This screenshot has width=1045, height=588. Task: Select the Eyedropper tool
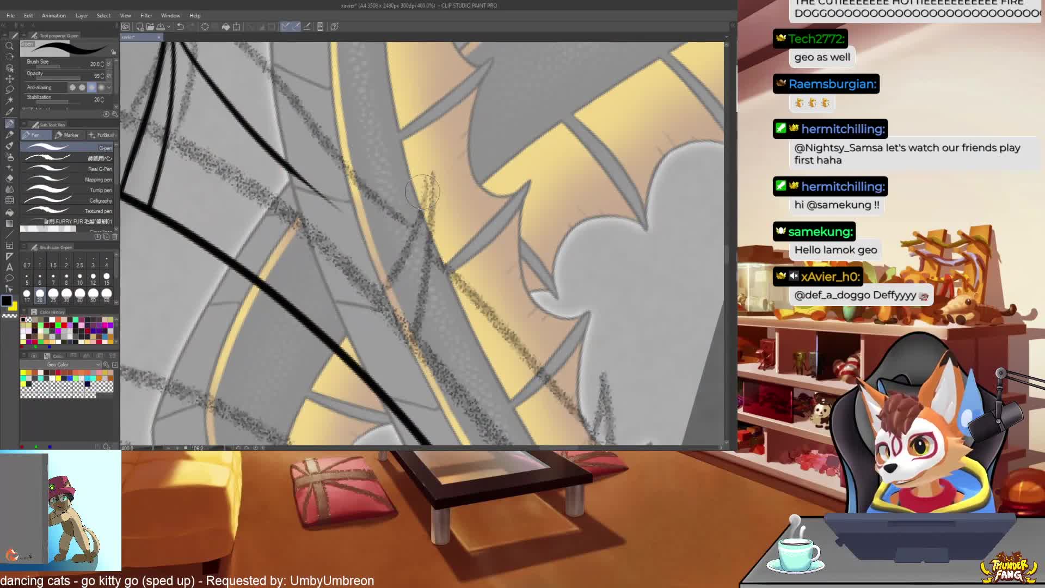coord(9,112)
